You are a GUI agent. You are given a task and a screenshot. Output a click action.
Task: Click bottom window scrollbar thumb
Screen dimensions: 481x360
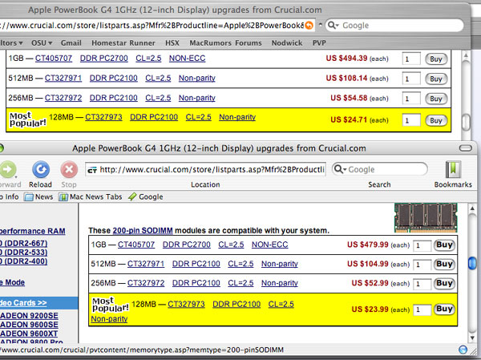click(x=472, y=263)
